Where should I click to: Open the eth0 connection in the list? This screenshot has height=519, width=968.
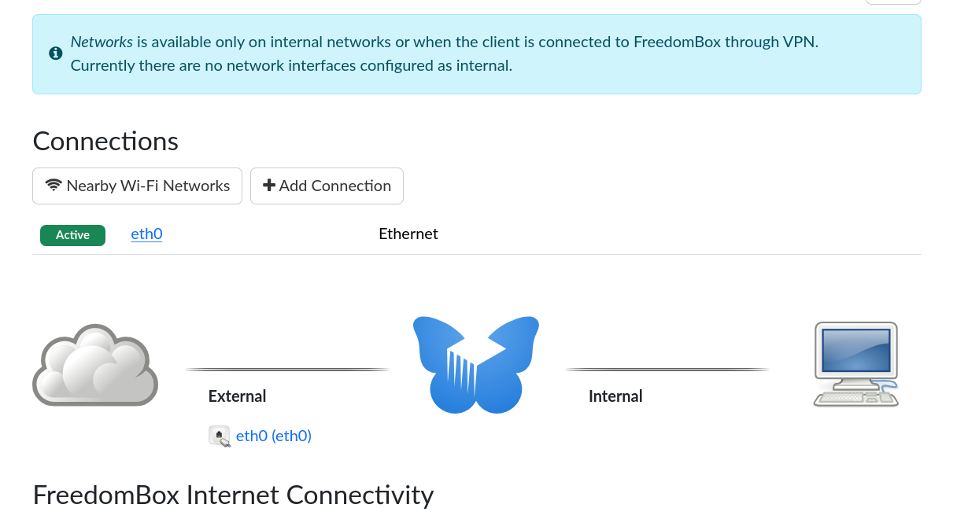coord(146,234)
